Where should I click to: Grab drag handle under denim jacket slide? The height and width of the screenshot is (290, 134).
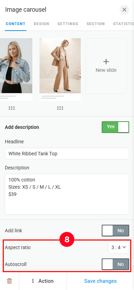pyautogui.click(x=12, y=108)
